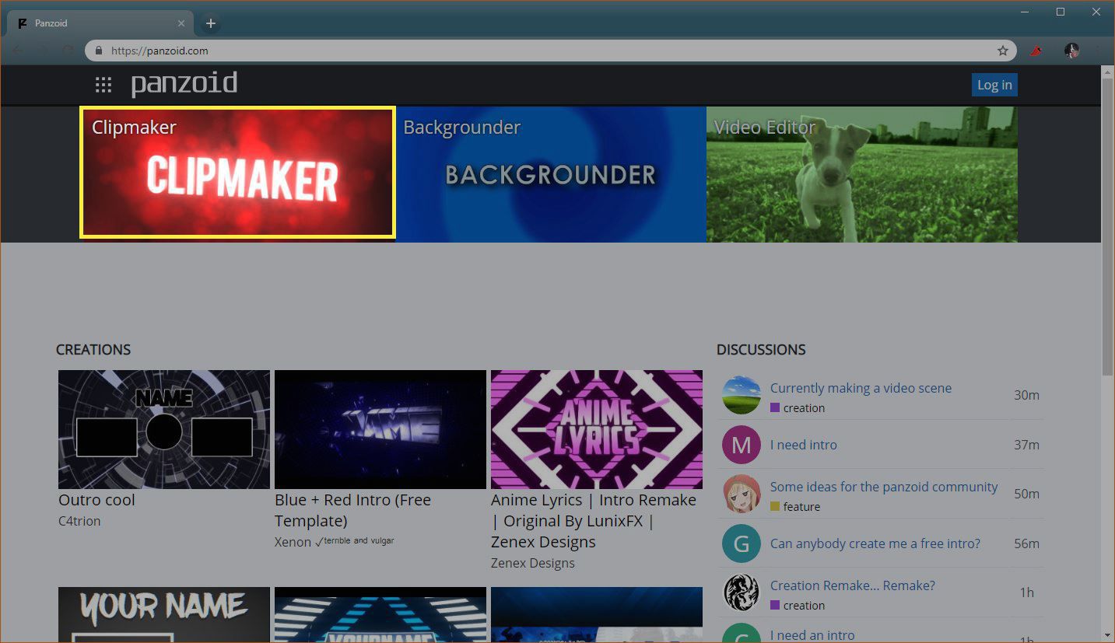
Task: Click the purple 'M' user avatar
Action: [742, 445]
